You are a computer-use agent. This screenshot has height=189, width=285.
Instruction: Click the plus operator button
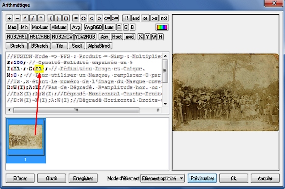coord(9,18)
